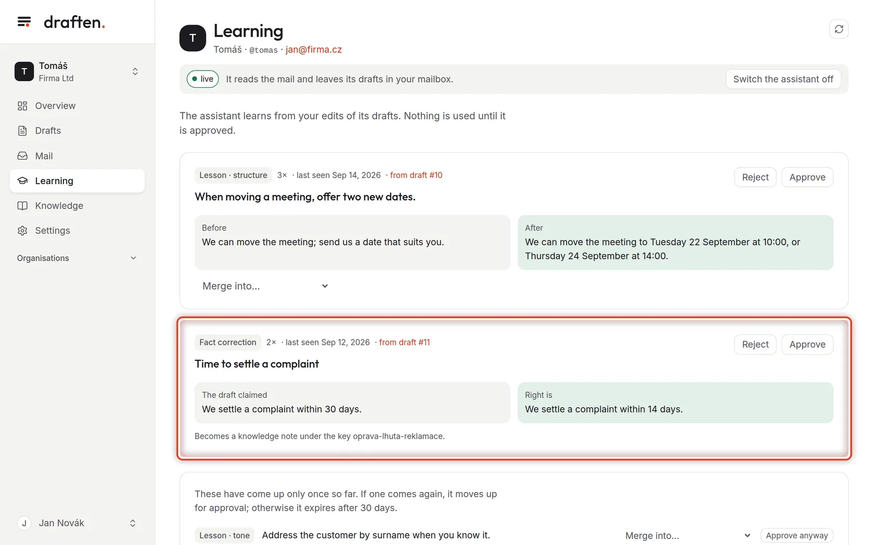Viewport: 873px width, 545px height.
Task: Click the Mail inbox icon in sidebar
Action: click(22, 156)
